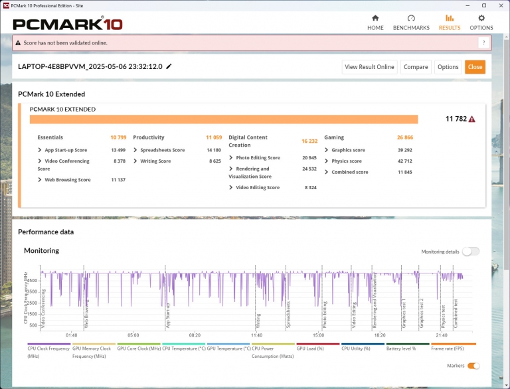Screen dimensions: 510x389
Task: Toggle CPU Clock Frequency legend swatch
Action: (x=48, y=344)
